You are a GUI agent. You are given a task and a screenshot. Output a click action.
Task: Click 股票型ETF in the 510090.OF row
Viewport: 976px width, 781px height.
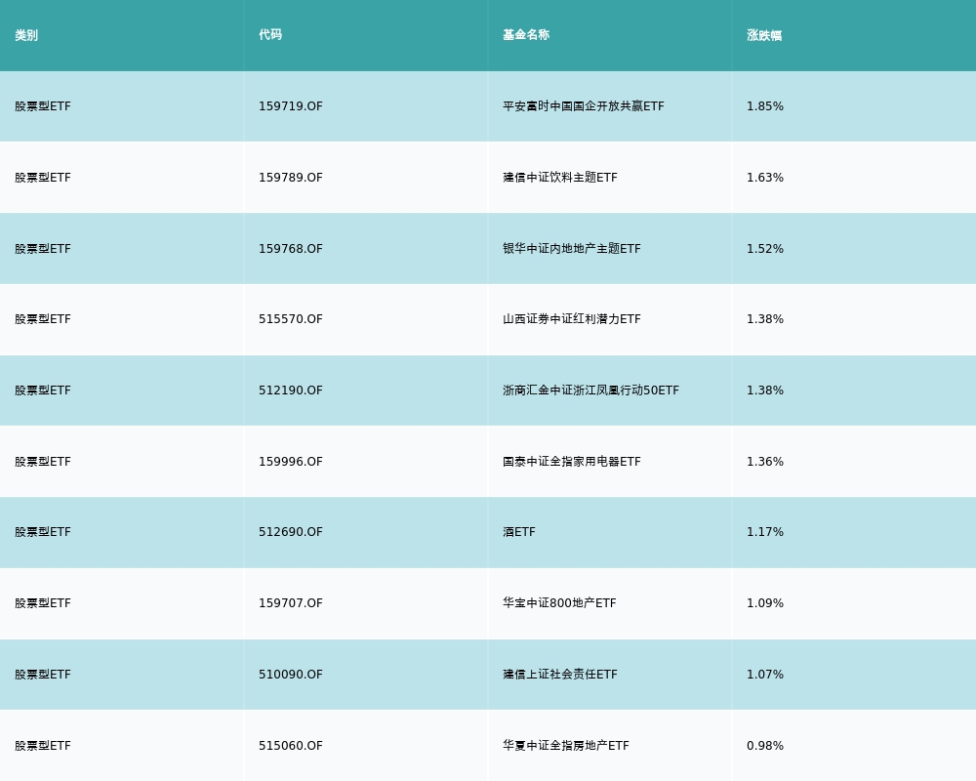[43, 675]
